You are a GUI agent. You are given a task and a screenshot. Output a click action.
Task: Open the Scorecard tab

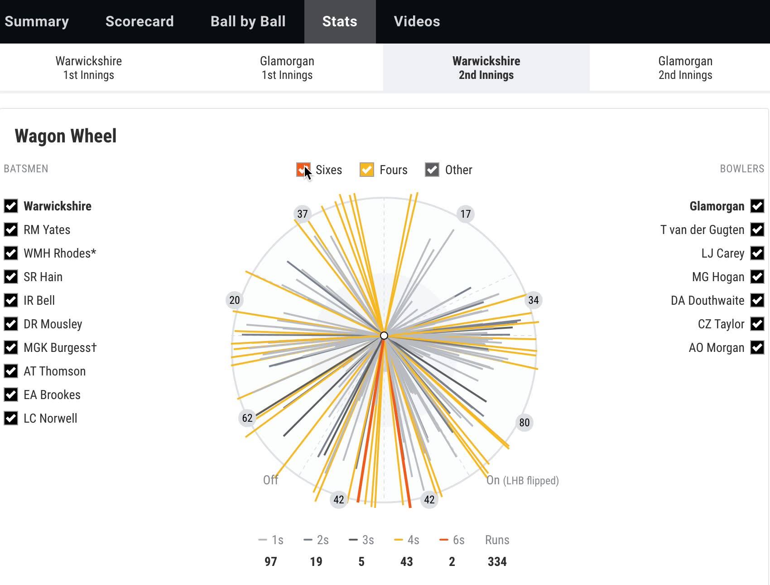140,21
